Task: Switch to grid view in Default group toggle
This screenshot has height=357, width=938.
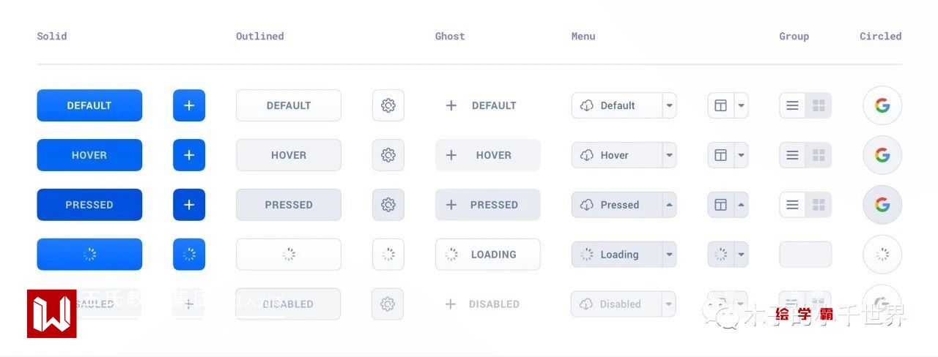Action: 819,105
